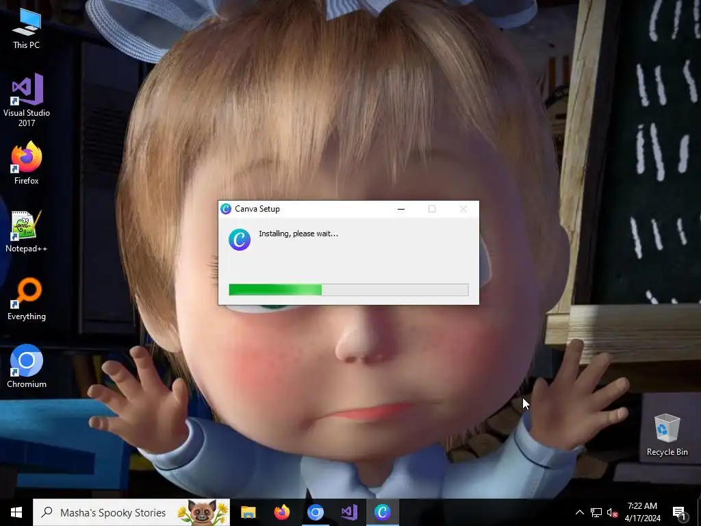Open the notification action center
Image resolution: width=701 pixels, height=526 pixels.
click(680, 512)
